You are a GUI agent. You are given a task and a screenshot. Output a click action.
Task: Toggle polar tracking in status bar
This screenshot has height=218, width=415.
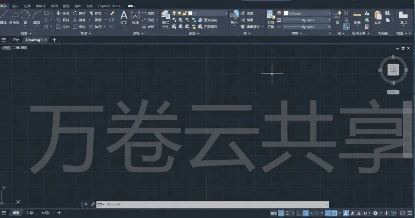coord(306,213)
